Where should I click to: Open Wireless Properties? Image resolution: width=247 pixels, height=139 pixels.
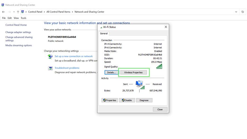133,73
